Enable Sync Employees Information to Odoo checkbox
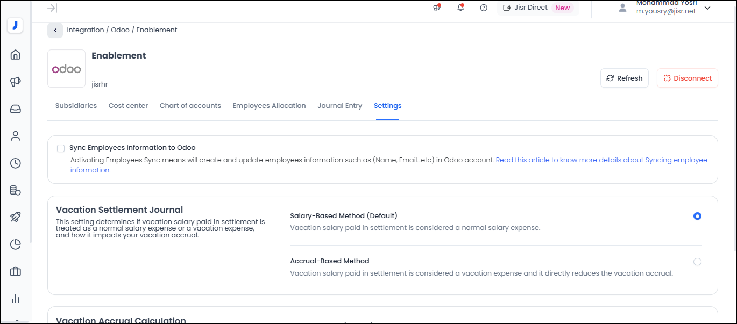The image size is (737, 324). [x=61, y=148]
